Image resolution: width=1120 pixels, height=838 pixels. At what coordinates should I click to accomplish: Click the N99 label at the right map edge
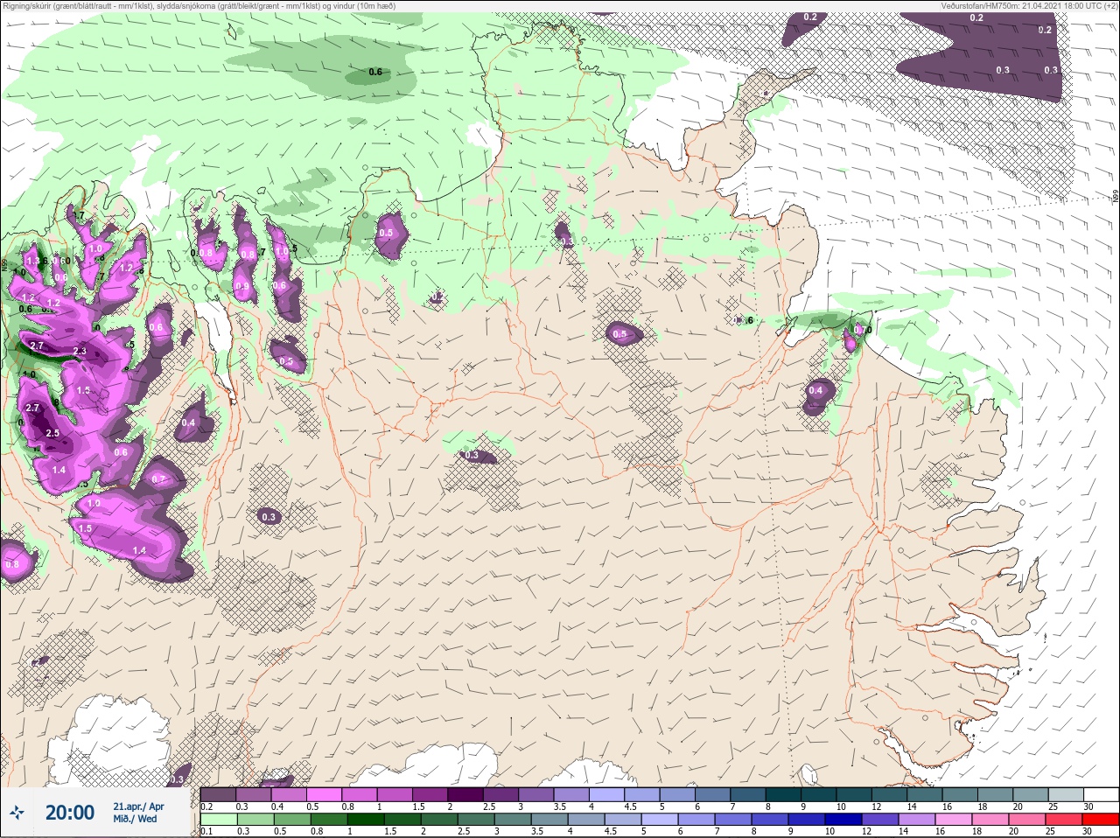point(1116,198)
